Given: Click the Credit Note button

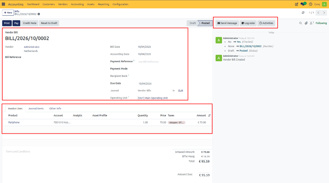Looking at the screenshot, I should pyautogui.click(x=30, y=23).
